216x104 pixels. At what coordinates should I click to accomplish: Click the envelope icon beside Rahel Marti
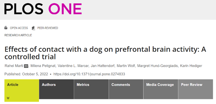tap(26, 66)
